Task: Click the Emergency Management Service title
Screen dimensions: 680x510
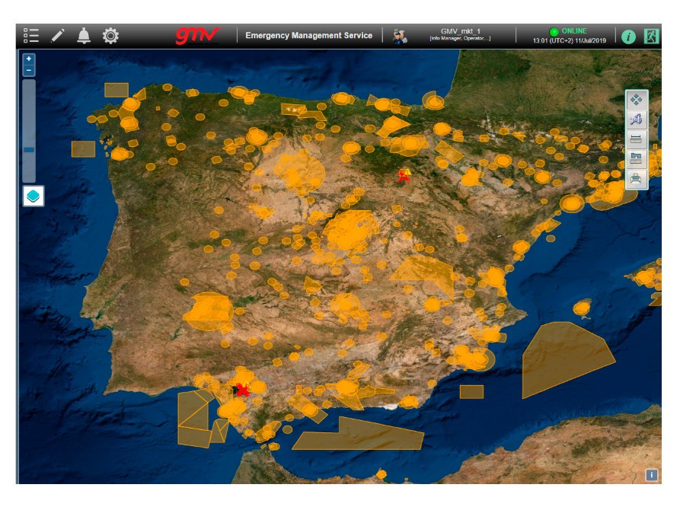Action: click(x=308, y=36)
